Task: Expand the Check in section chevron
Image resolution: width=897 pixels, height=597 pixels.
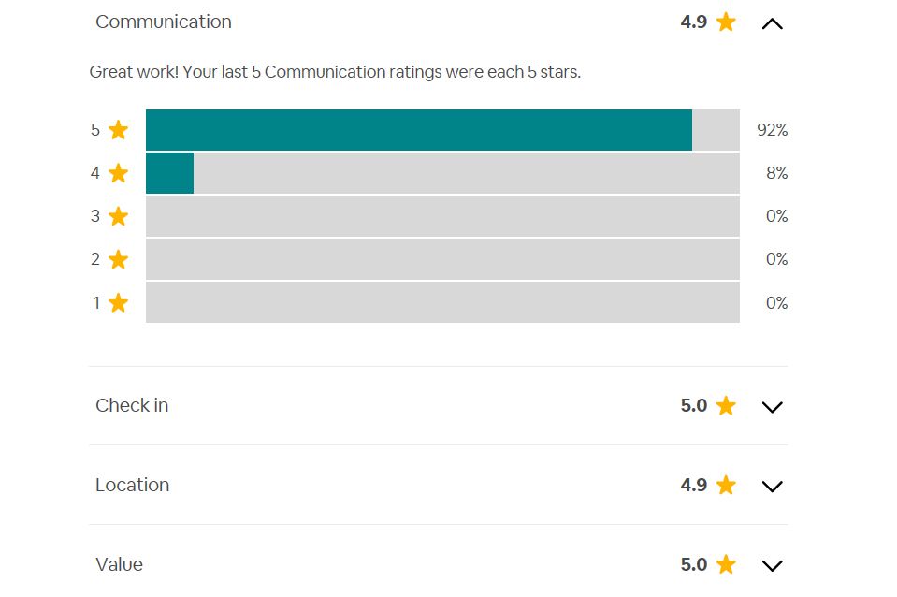Action: [x=772, y=407]
